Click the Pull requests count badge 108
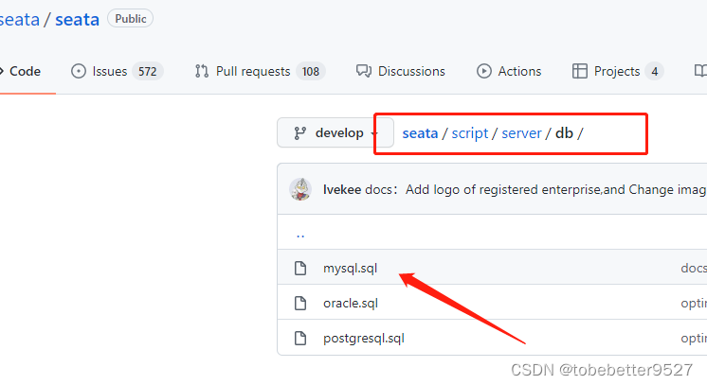 tap(311, 71)
